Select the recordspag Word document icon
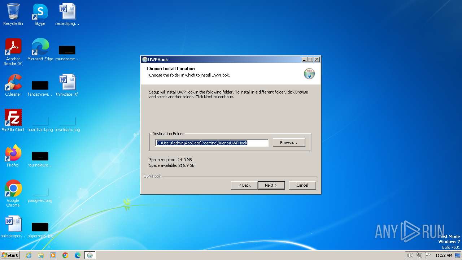 [x=67, y=14]
